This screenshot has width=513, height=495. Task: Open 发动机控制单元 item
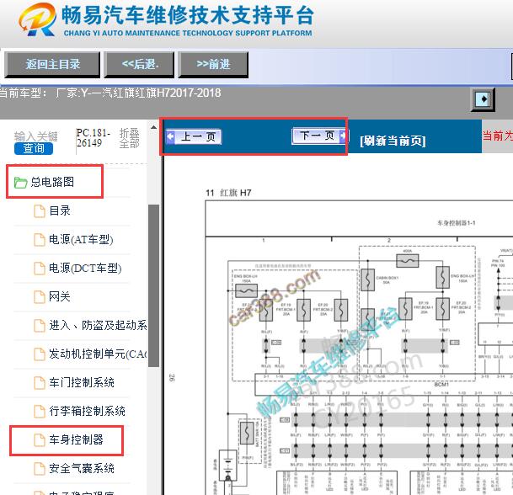(x=98, y=354)
